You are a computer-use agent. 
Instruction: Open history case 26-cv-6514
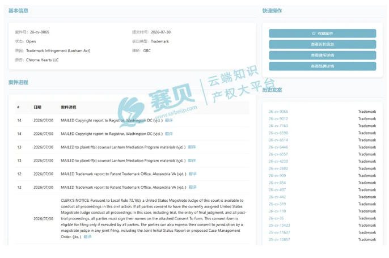tap(278, 140)
